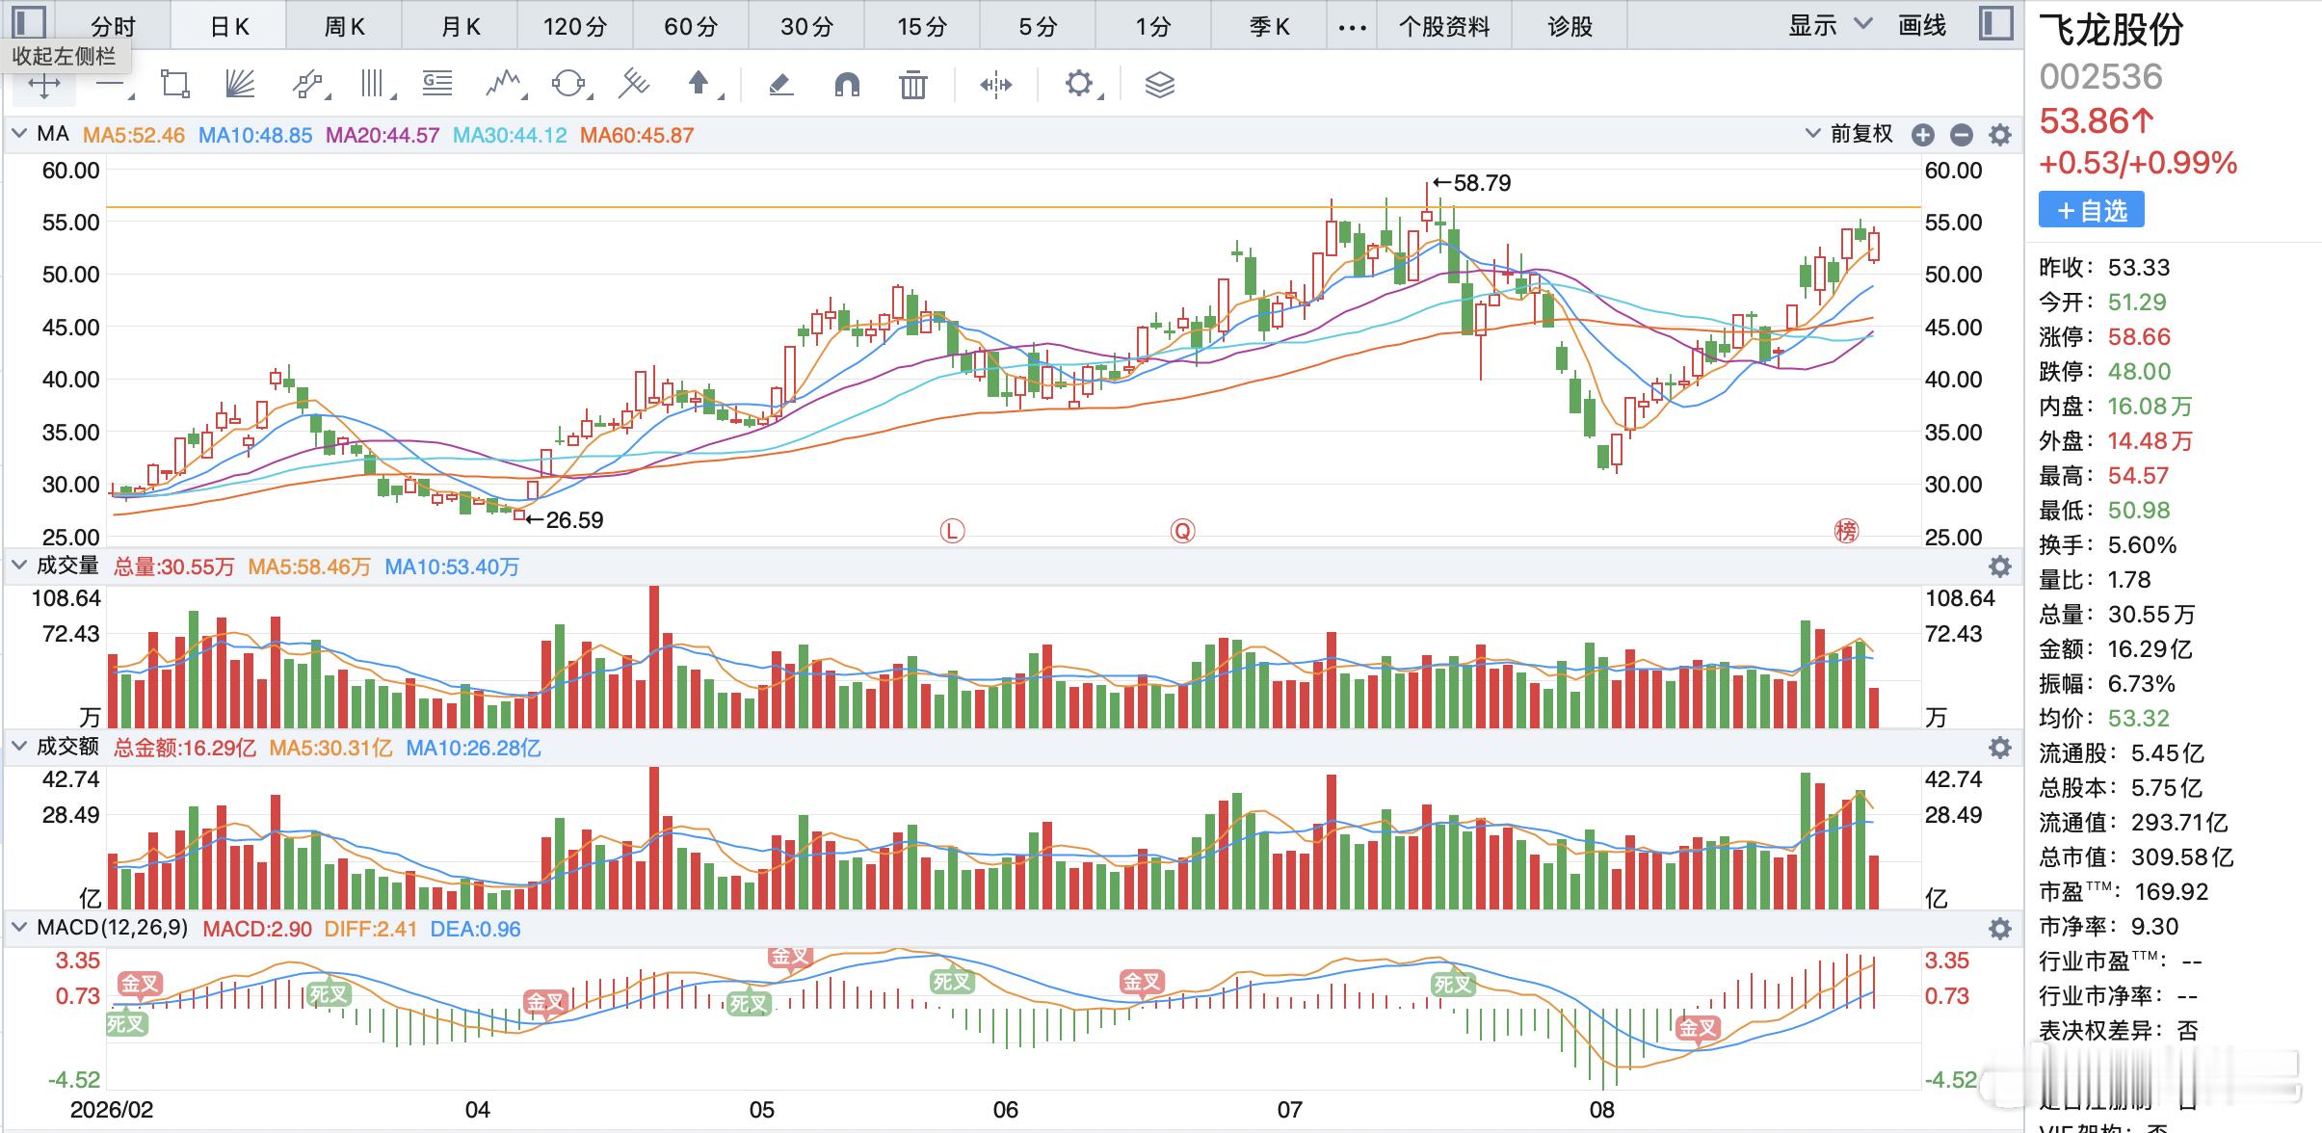Switch to the 日K tab

pos(229,27)
